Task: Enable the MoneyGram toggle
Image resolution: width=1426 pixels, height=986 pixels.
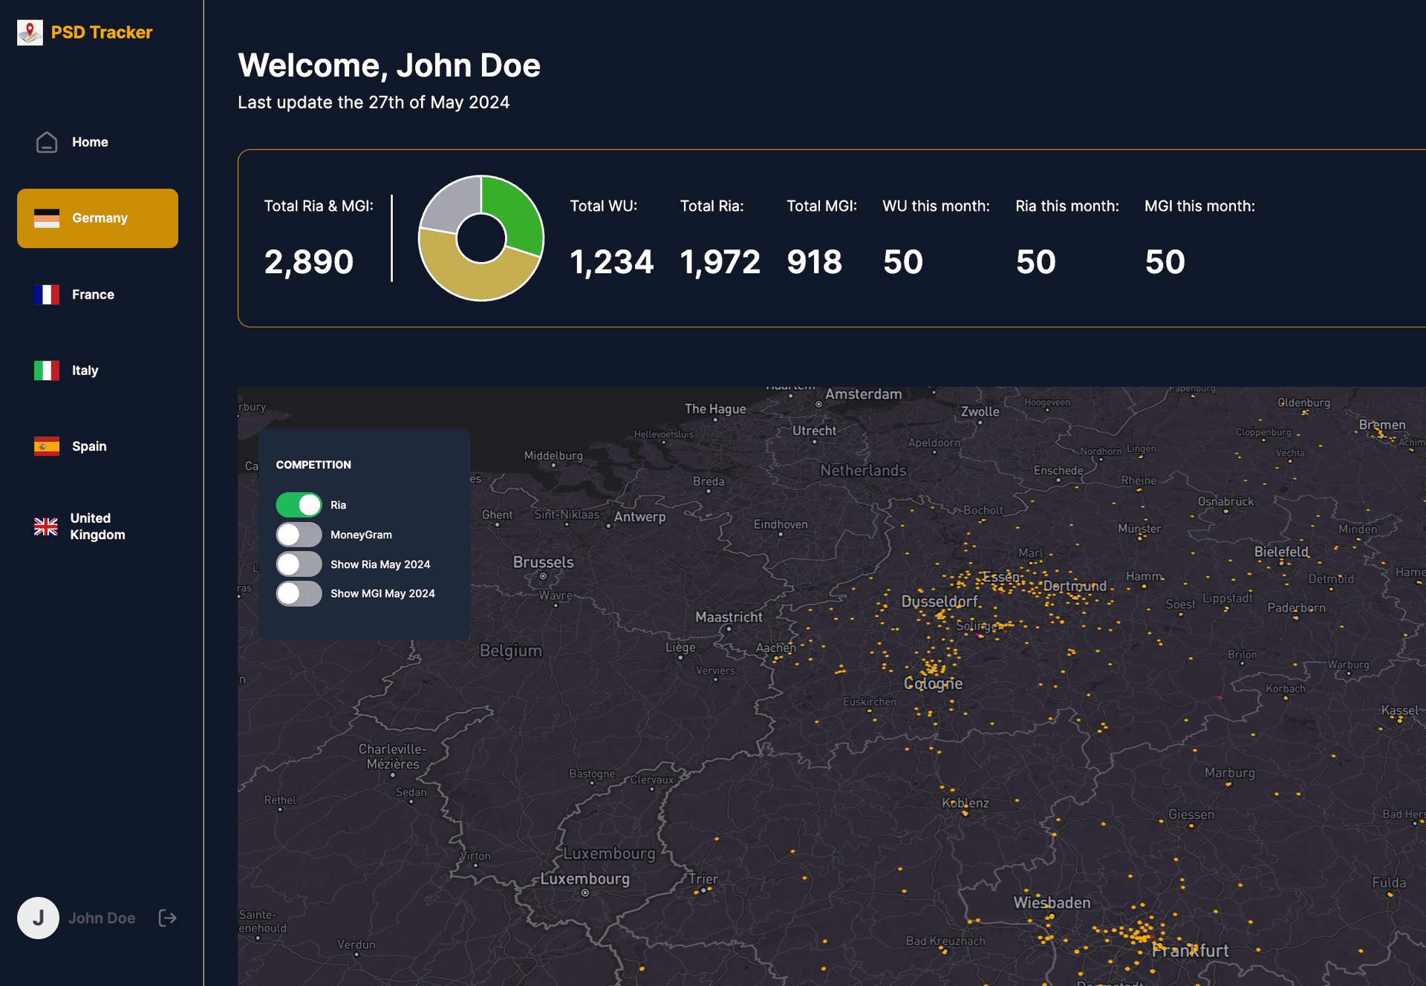Action: (x=299, y=535)
